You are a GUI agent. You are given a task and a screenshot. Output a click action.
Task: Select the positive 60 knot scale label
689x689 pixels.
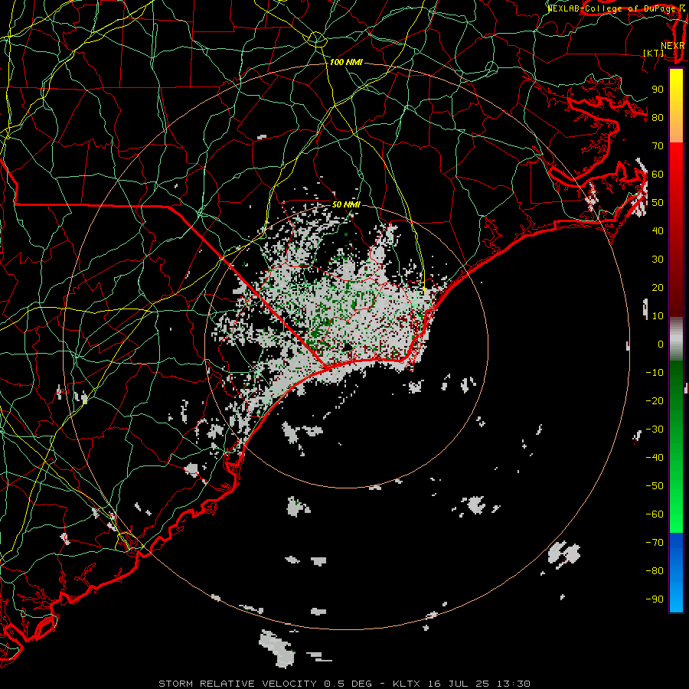pos(658,175)
